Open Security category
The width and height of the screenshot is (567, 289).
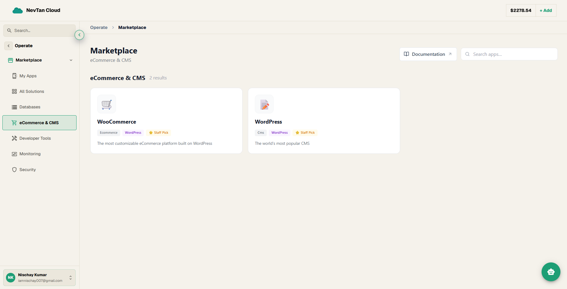[39, 170]
